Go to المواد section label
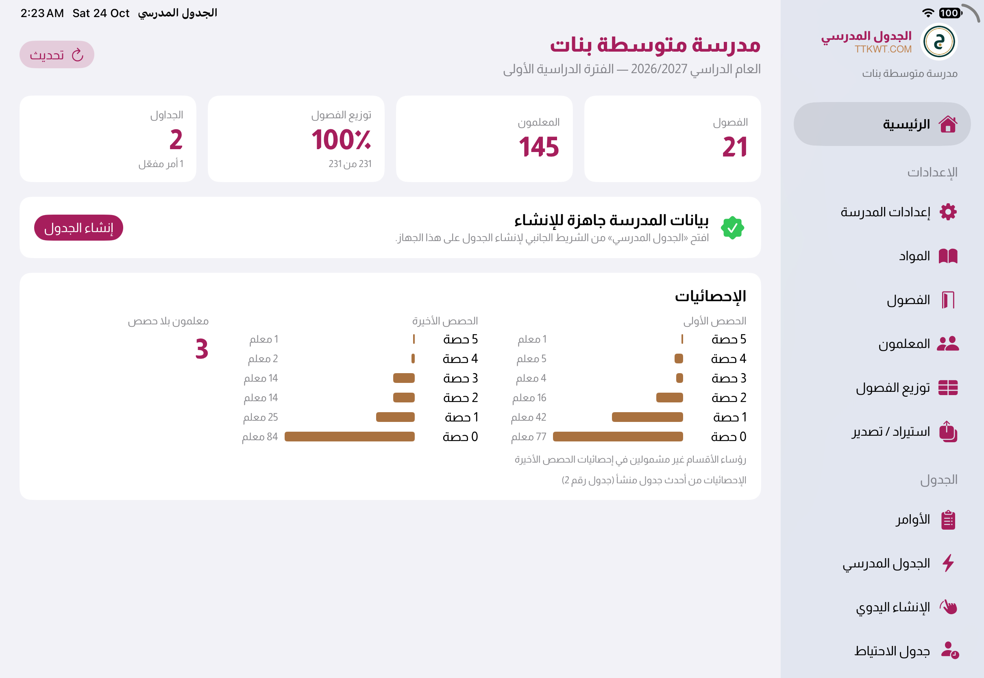The height and width of the screenshot is (678, 984). [914, 256]
